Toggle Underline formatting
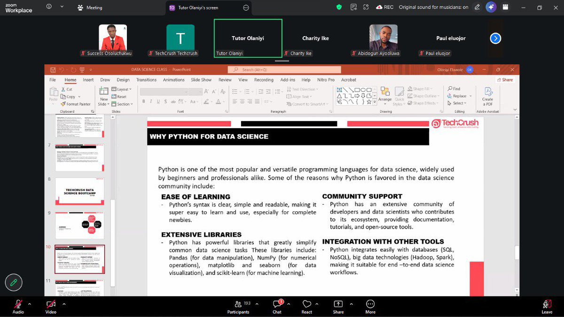 click(x=157, y=101)
